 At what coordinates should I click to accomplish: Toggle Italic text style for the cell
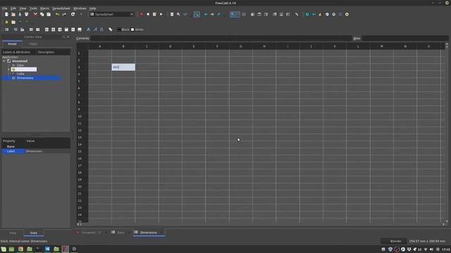[x=95, y=30]
